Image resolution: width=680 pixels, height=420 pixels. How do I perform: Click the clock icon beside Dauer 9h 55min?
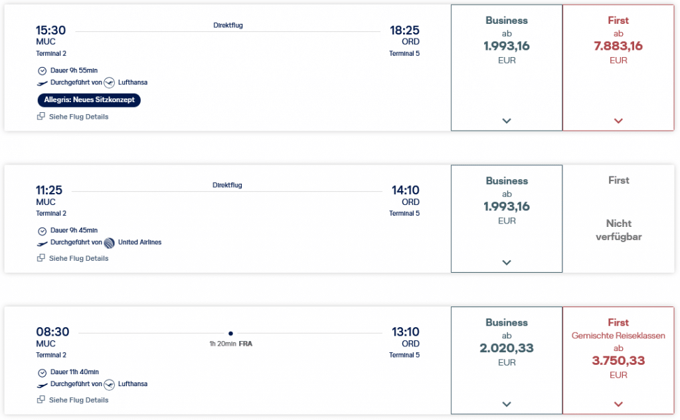[42, 70]
